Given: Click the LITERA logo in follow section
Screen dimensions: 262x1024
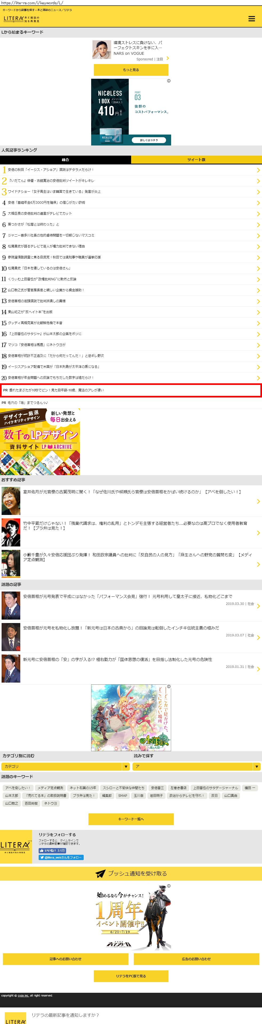Looking at the screenshot, I should [x=16, y=846].
